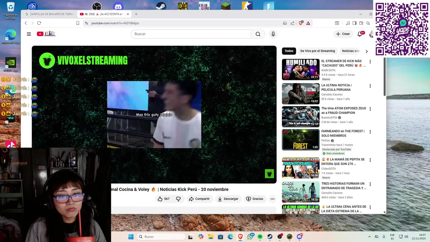Open options menu for TRES HISTORIAS video
This screenshot has height=242, width=430.
[x=370, y=184]
